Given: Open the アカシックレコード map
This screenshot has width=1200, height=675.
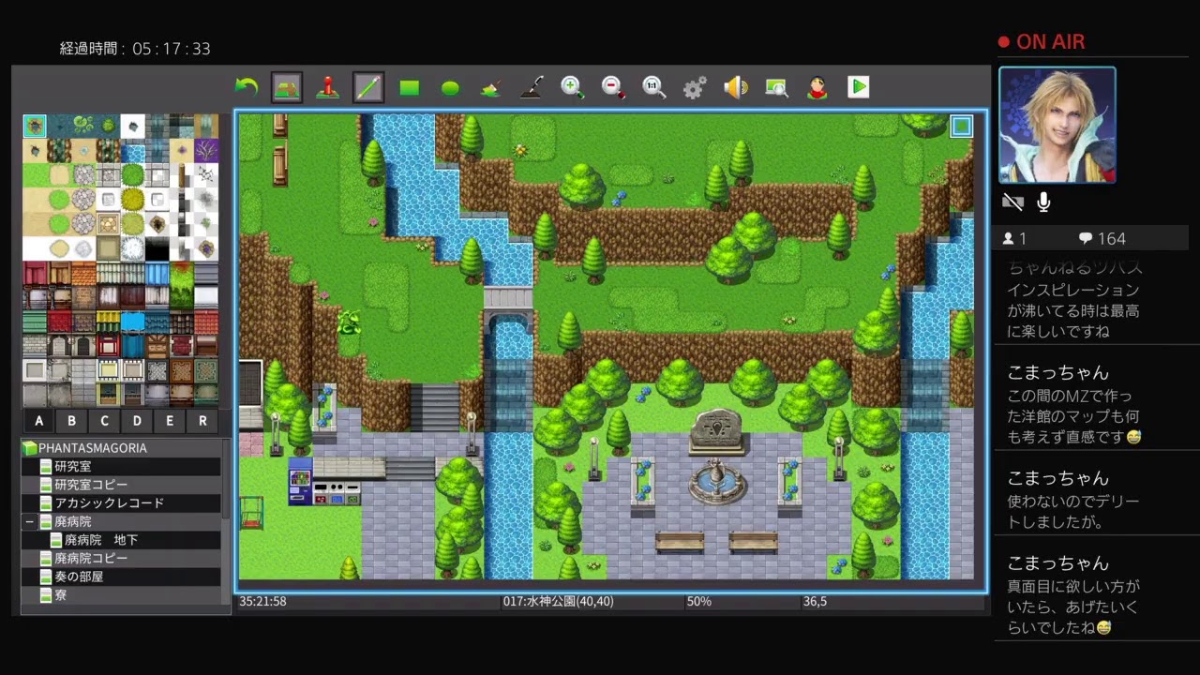Looking at the screenshot, I should pos(109,502).
